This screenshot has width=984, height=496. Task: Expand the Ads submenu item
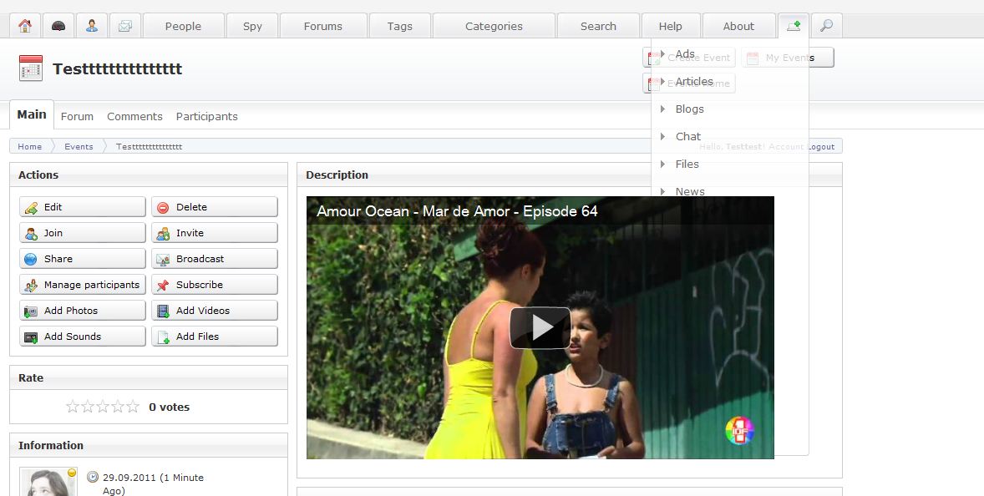click(684, 54)
